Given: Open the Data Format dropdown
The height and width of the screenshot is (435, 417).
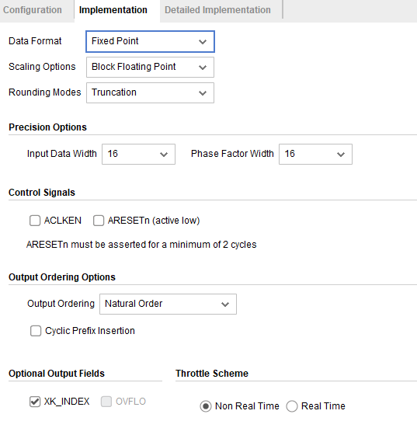Looking at the screenshot, I should pyautogui.click(x=150, y=42).
